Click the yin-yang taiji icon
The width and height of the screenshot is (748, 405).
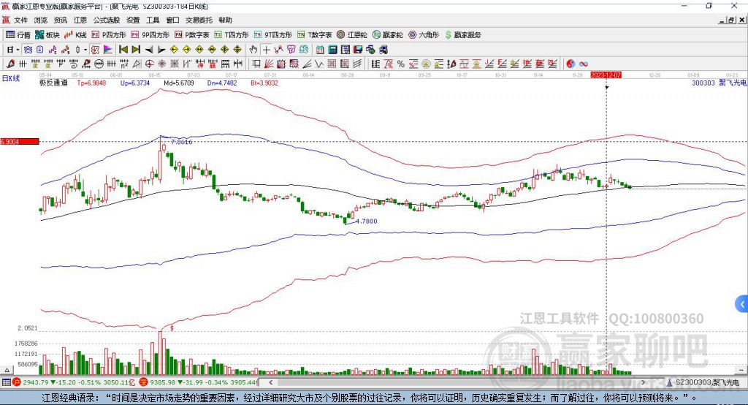[x=570, y=64]
